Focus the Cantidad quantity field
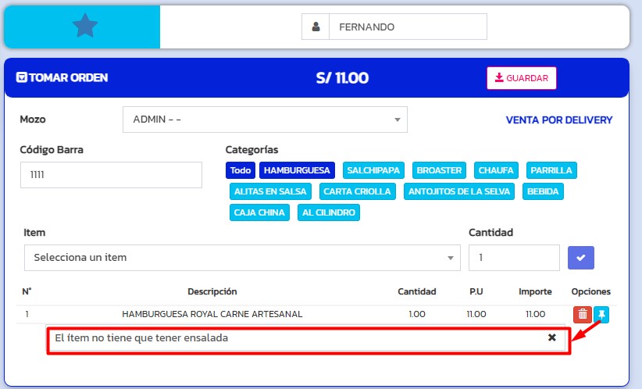The height and width of the screenshot is (389, 642). (x=513, y=258)
